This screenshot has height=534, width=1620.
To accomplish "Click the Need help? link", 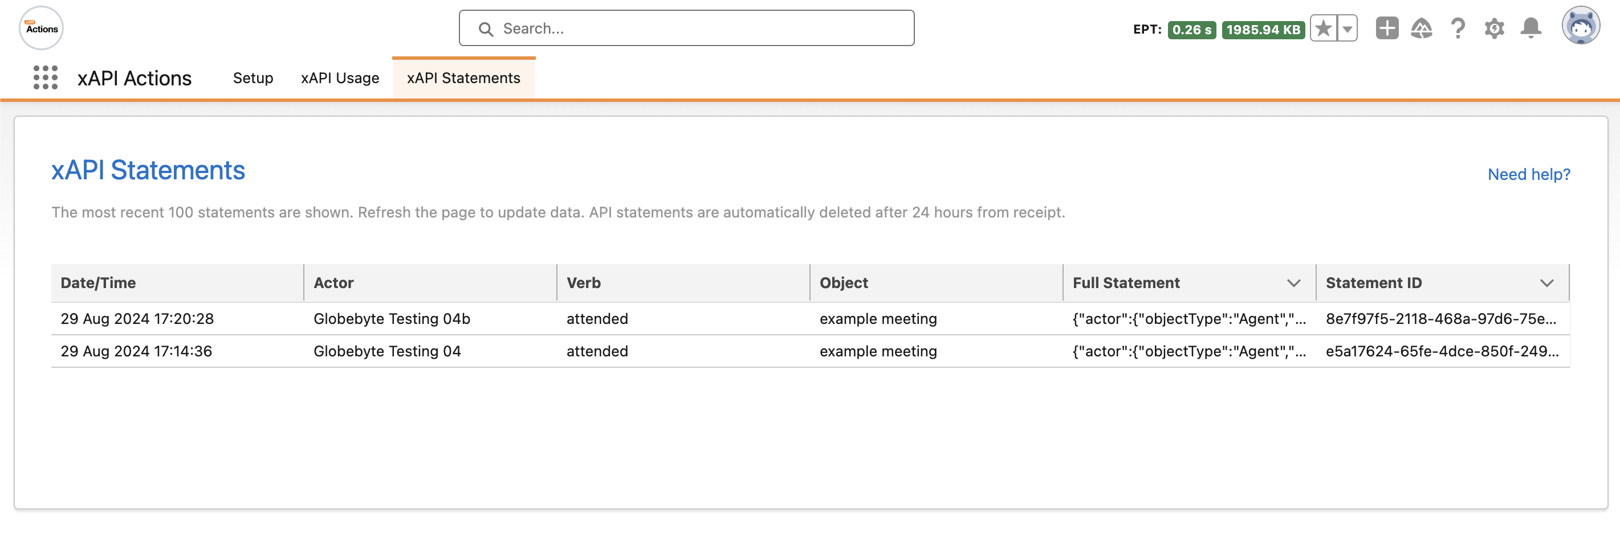I will tap(1529, 174).
